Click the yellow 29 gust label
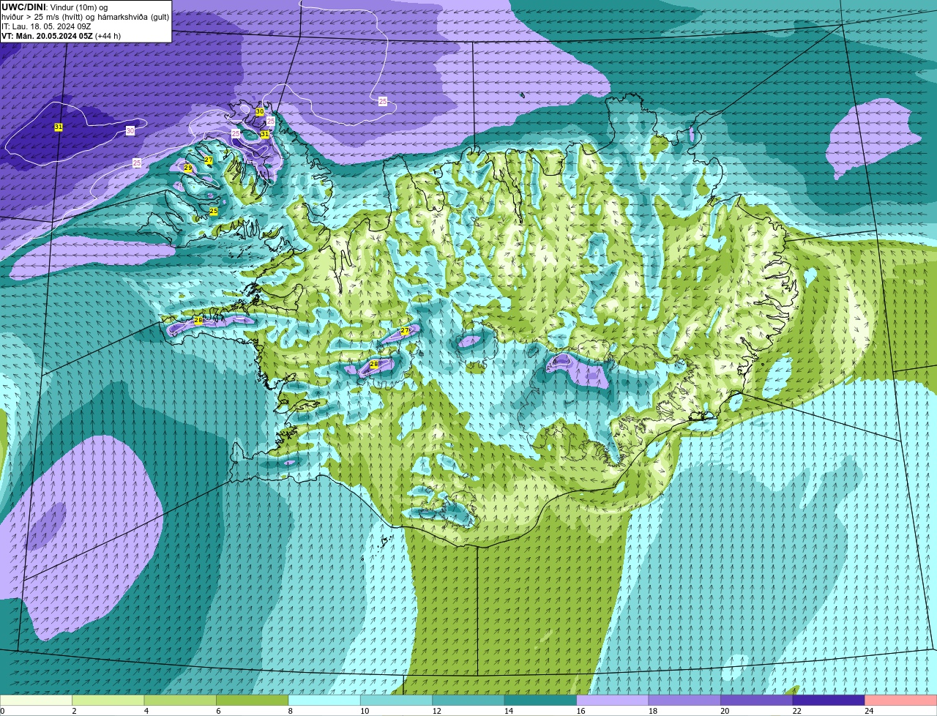This screenshot has width=937, height=716. tap(188, 168)
